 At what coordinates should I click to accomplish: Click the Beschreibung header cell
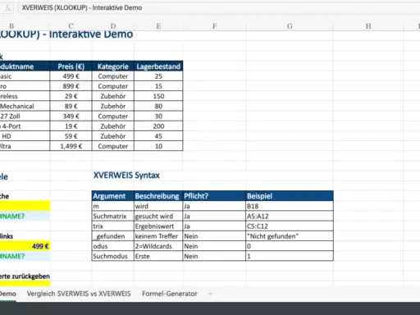click(158, 196)
